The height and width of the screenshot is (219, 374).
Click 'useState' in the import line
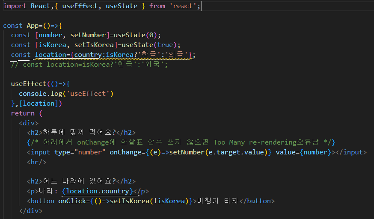point(122,6)
